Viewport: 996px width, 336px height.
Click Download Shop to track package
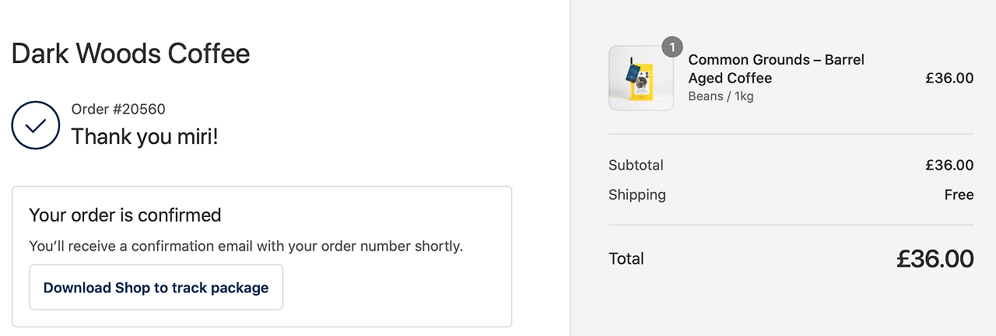tap(156, 287)
